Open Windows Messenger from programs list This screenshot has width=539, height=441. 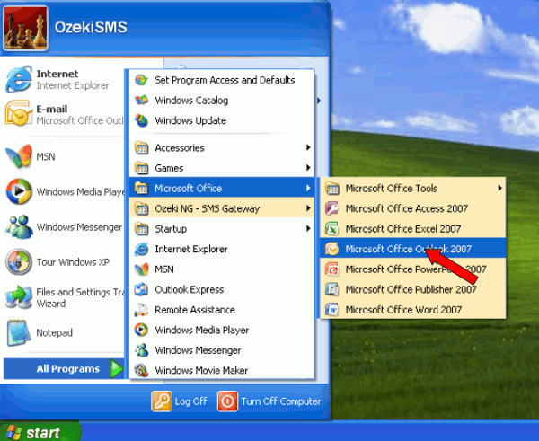[x=222, y=350]
